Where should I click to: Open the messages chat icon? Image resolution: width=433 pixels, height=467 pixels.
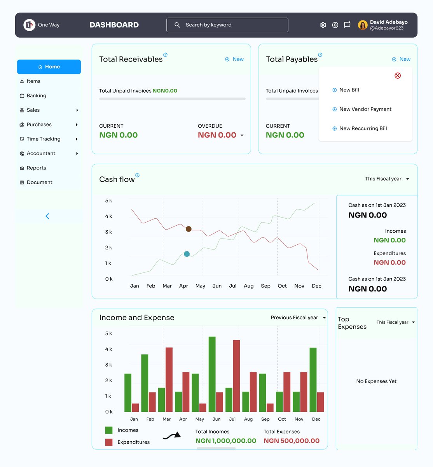pos(347,25)
